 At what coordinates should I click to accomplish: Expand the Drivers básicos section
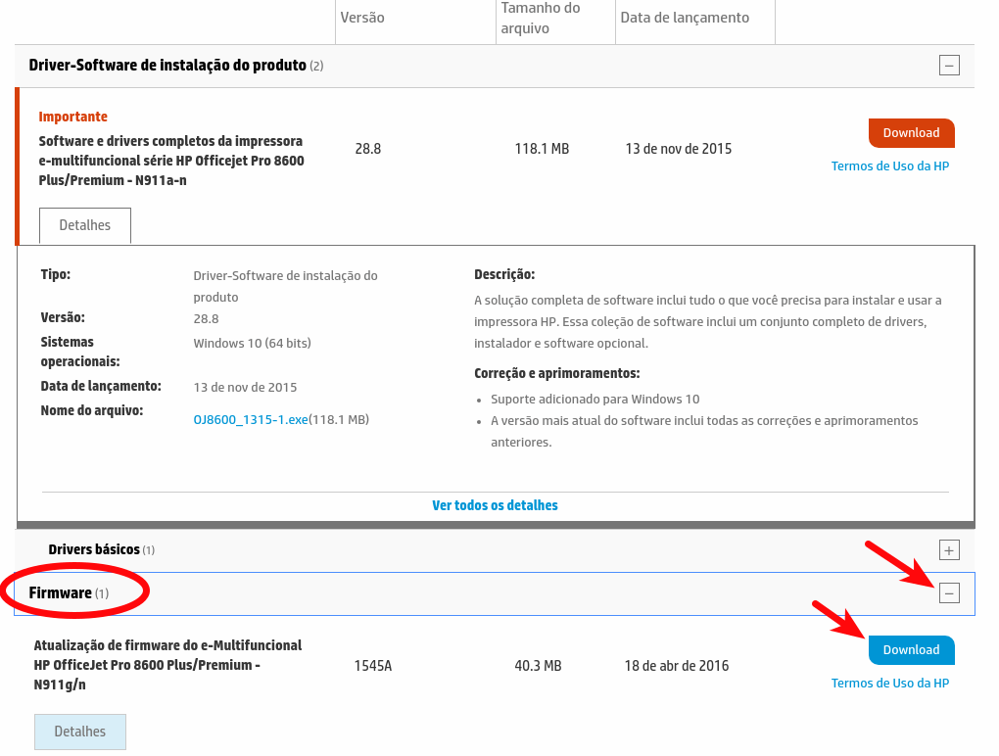pyautogui.click(x=949, y=550)
